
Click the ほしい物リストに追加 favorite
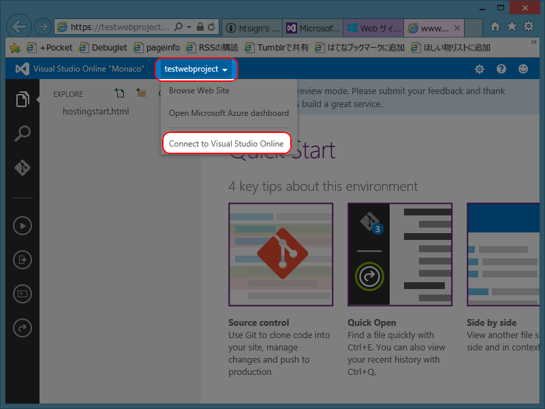coord(450,48)
